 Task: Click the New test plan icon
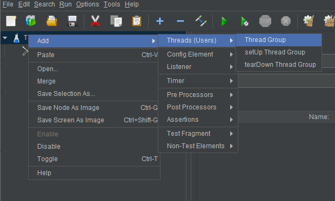point(11,21)
